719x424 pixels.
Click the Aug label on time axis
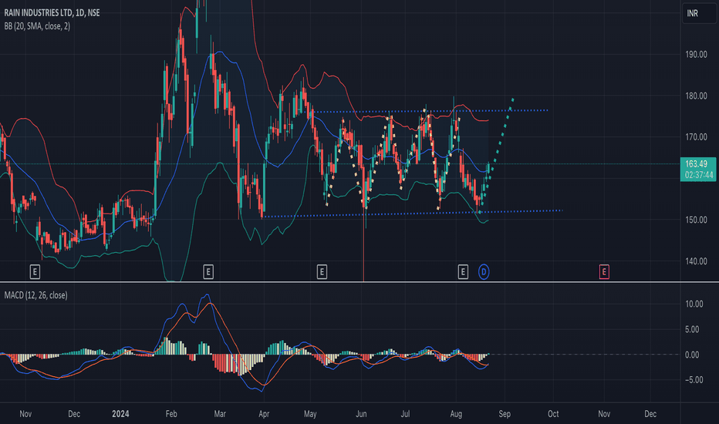pos(456,414)
